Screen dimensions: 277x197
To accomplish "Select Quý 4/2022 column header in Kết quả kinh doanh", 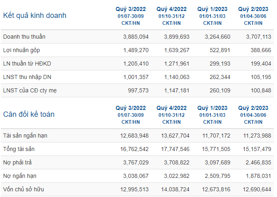I will [171, 9].
